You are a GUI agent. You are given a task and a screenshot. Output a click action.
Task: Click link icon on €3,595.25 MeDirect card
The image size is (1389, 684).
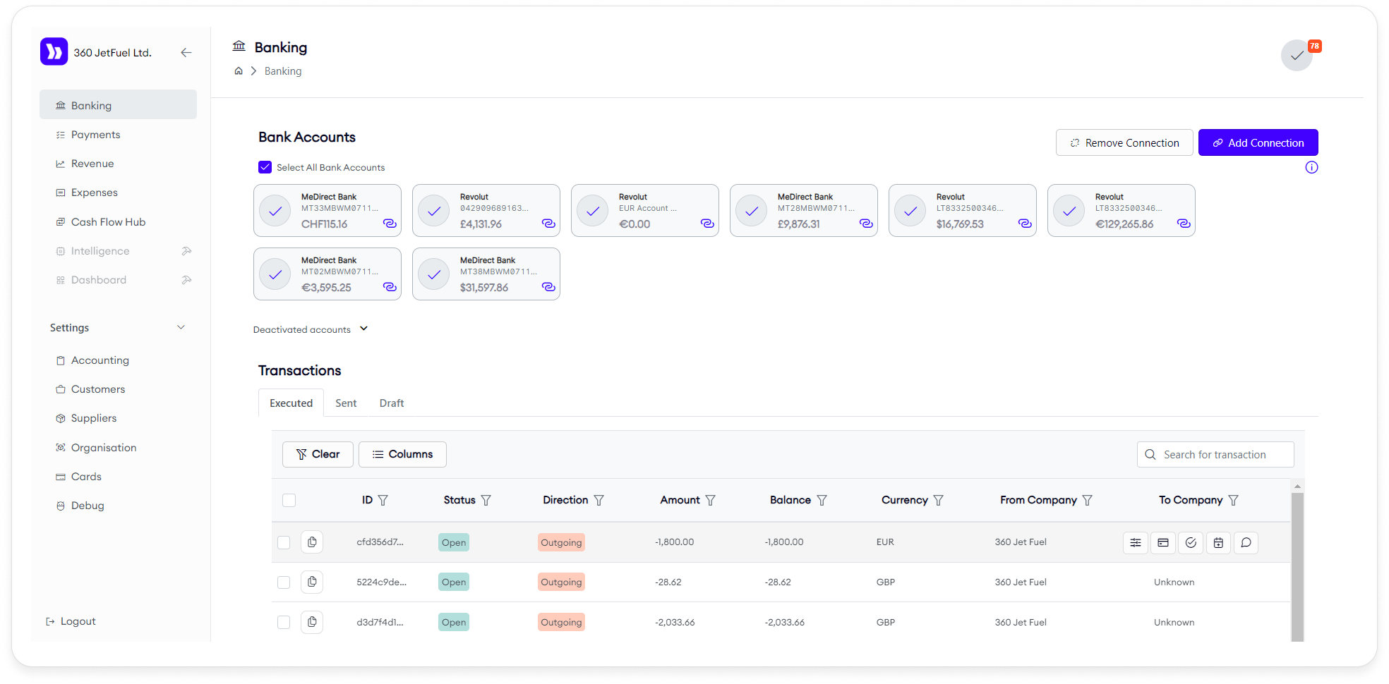390,287
